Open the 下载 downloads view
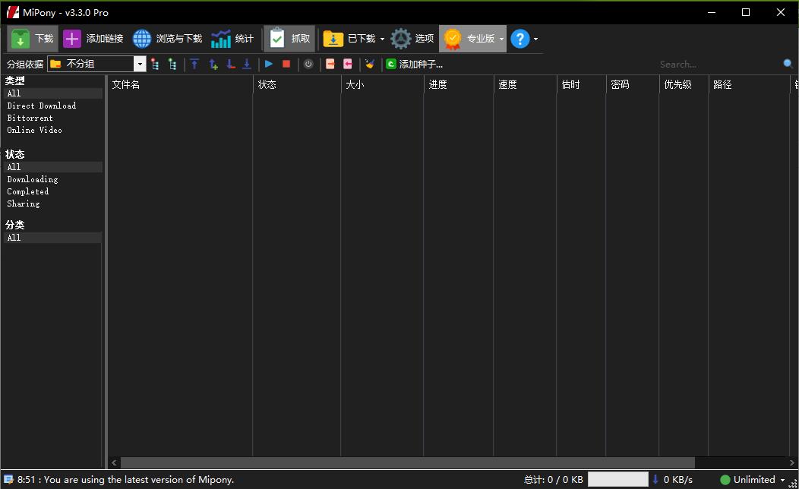The height and width of the screenshot is (489, 799). coord(33,39)
